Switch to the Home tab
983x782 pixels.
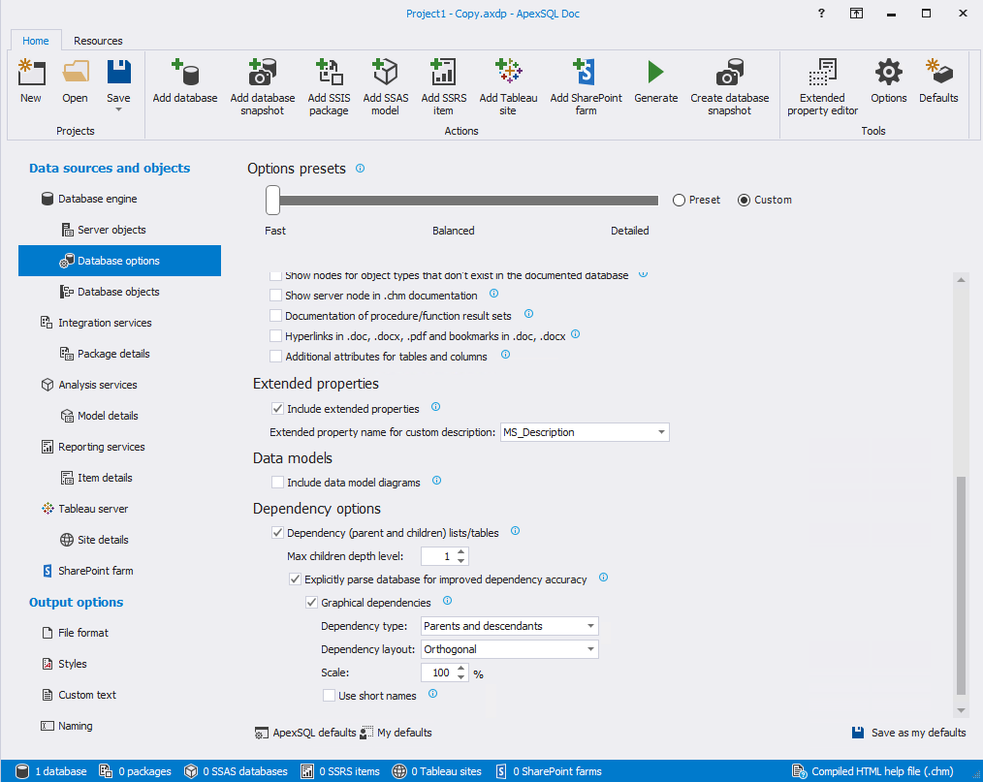click(x=36, y=41)
